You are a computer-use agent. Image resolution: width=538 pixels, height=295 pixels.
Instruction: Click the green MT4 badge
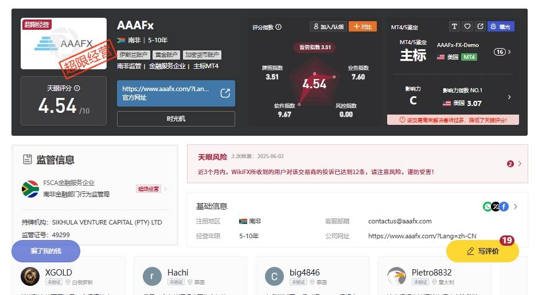(469, 57)
